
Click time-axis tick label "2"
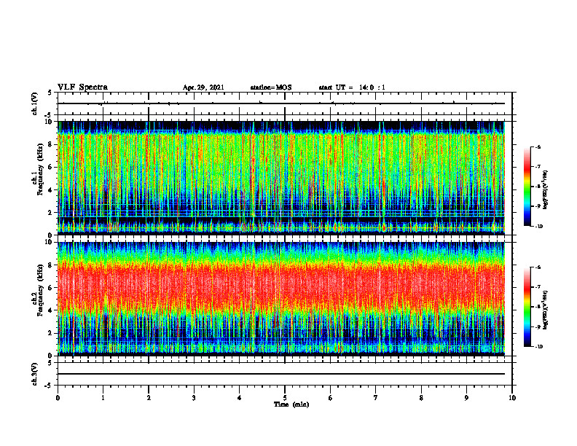click(149, 398)
